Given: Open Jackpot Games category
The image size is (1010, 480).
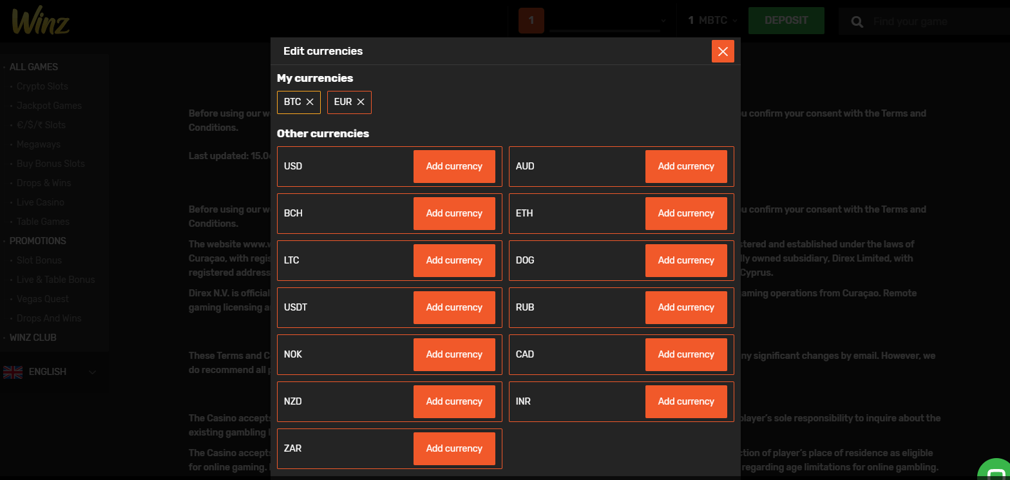Looking at the screenshot, I should click(49, 106).
